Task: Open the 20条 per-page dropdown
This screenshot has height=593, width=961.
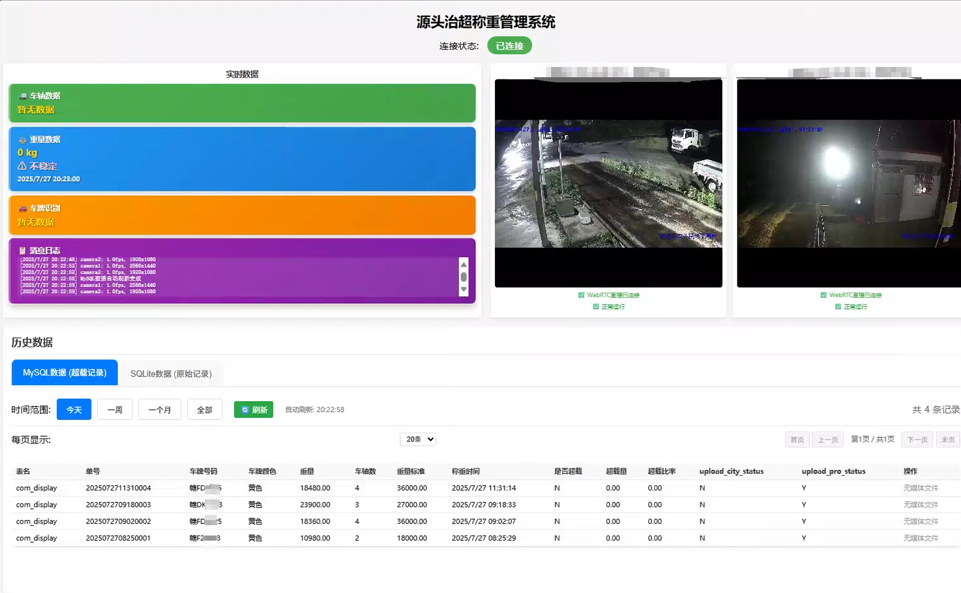Action: point(418,439)
